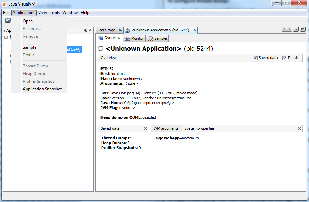This screenshot has height=202, width=309.
Task: Click the disabled Profile menu entry
Action: pos(39,55)
